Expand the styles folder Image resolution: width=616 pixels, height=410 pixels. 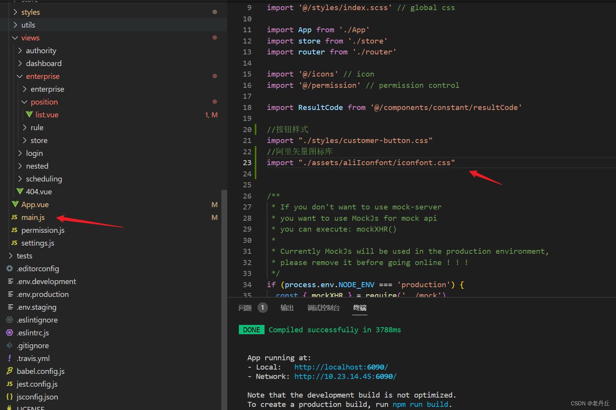pyautogui.click(x=15, y=12)
